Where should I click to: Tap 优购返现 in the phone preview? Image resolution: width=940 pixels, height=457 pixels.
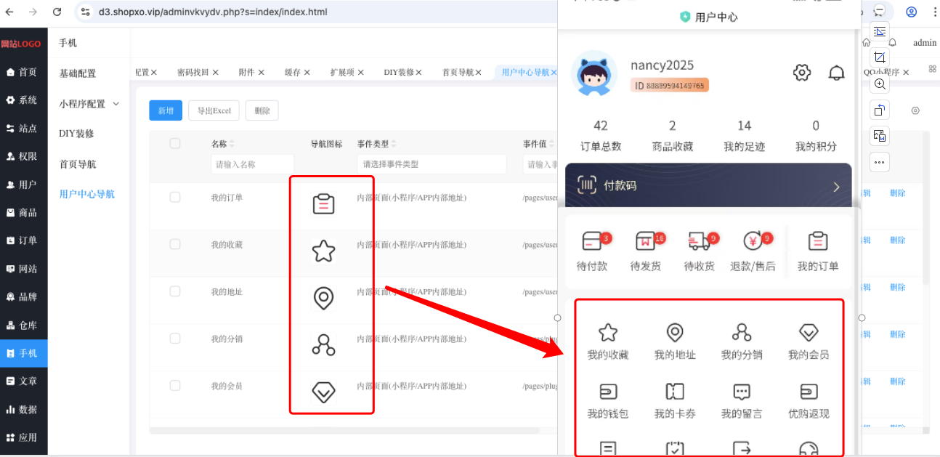coord(809,402)
